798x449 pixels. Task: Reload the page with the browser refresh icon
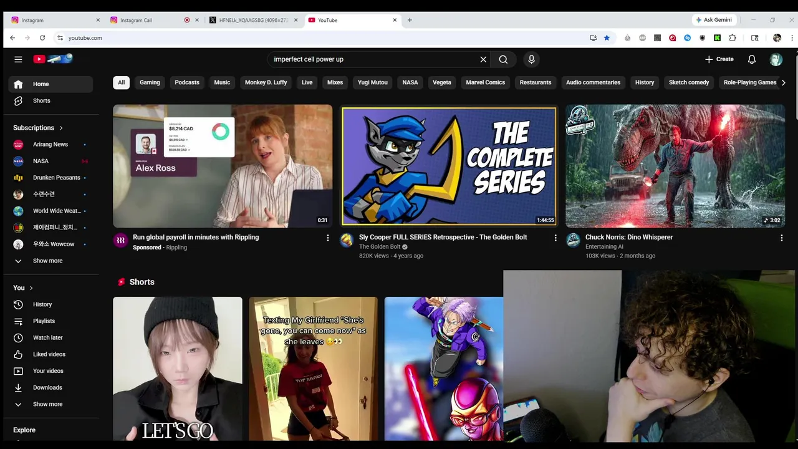pos(42,38)
